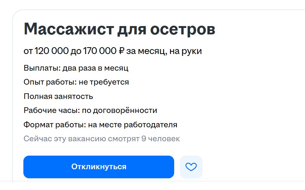Add vacancy to favorites with heart icon

191,167
